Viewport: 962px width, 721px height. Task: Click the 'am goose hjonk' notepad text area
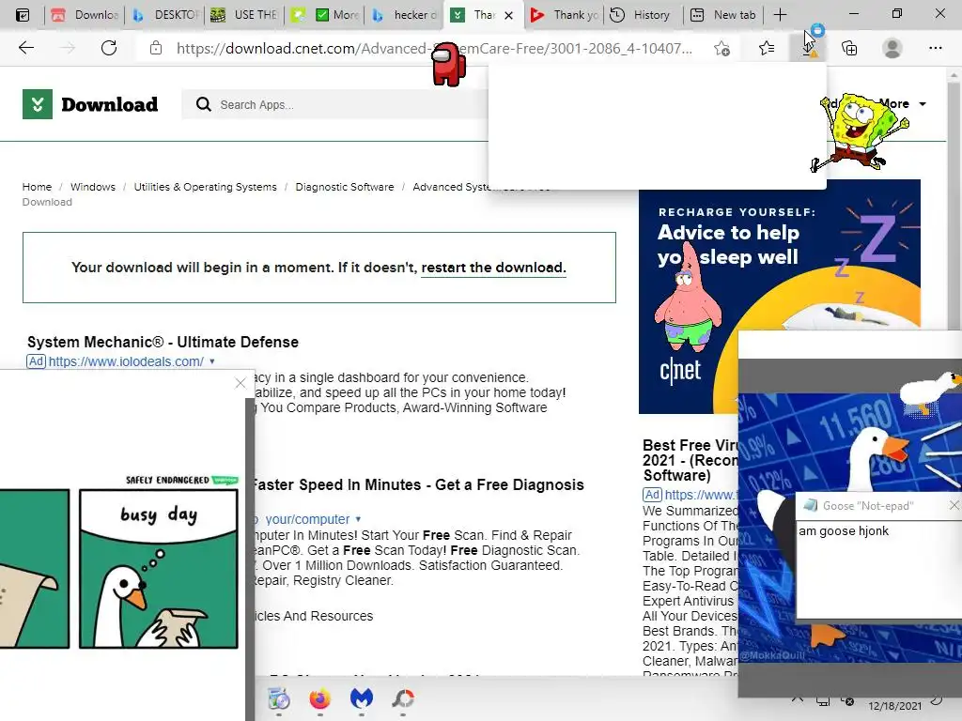tap(878, 569)
